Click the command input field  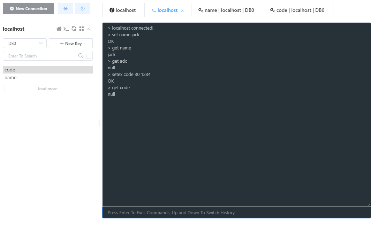[236, 213]
